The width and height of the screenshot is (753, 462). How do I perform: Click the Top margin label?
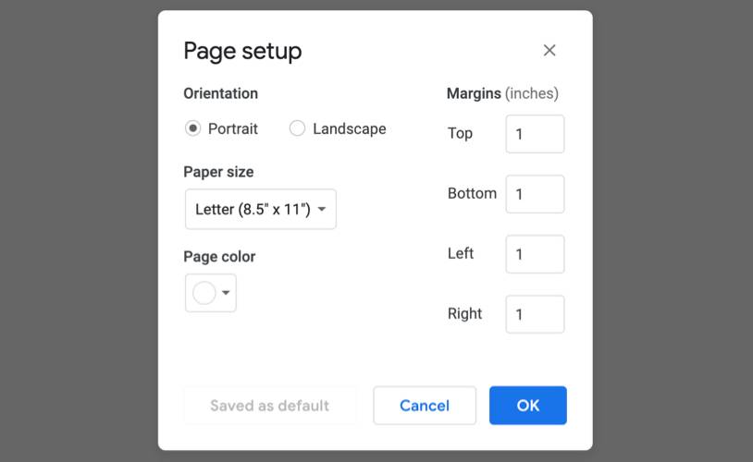click(460, 133)
